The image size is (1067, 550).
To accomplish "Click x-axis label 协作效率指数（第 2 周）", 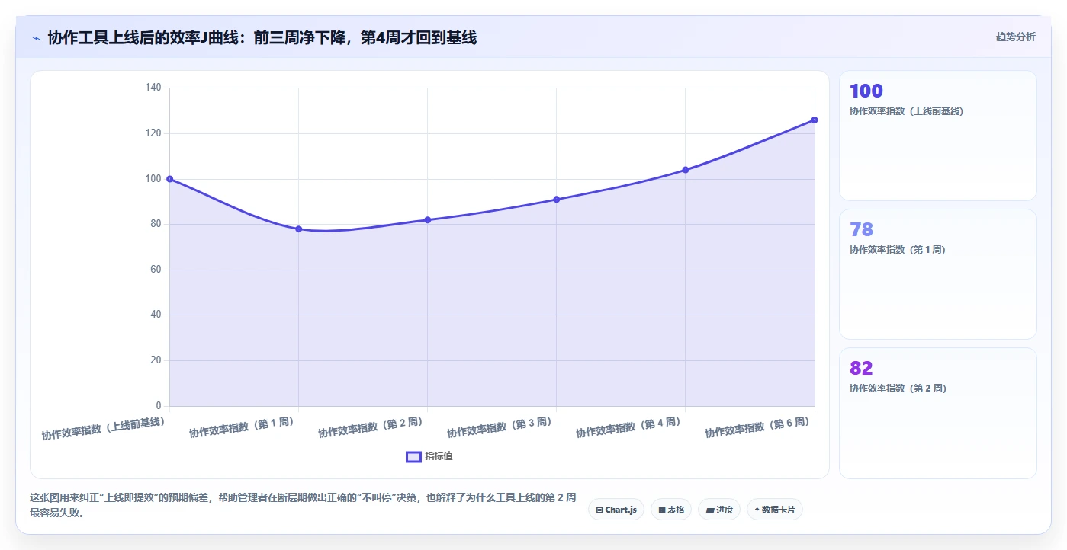I will coord(370,427).
